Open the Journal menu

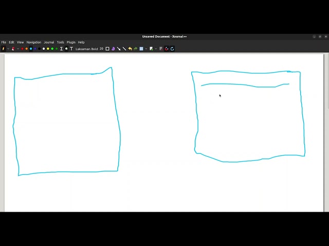(49, 42)
